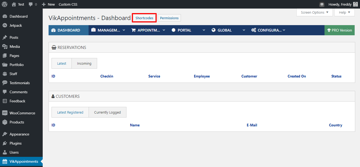
Task: Switch to the Latest Registered tab
Action: (x=70, y=112)
